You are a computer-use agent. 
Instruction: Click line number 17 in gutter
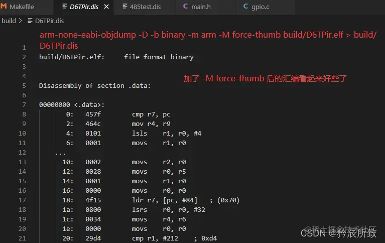[x=22, y=200]
